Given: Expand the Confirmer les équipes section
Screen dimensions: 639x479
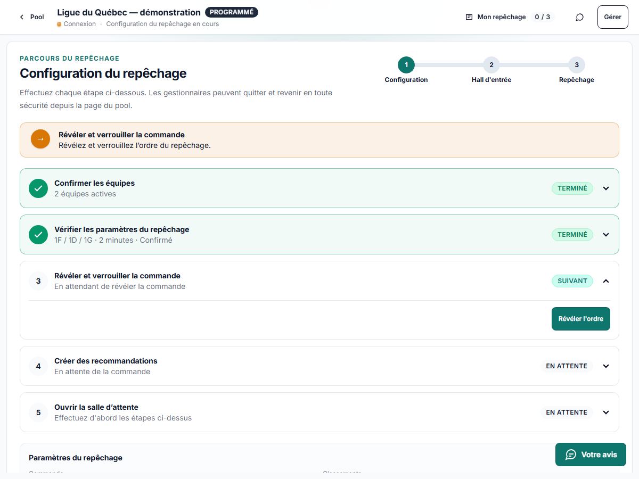Looking at the screenshot, I should (605, 188).
